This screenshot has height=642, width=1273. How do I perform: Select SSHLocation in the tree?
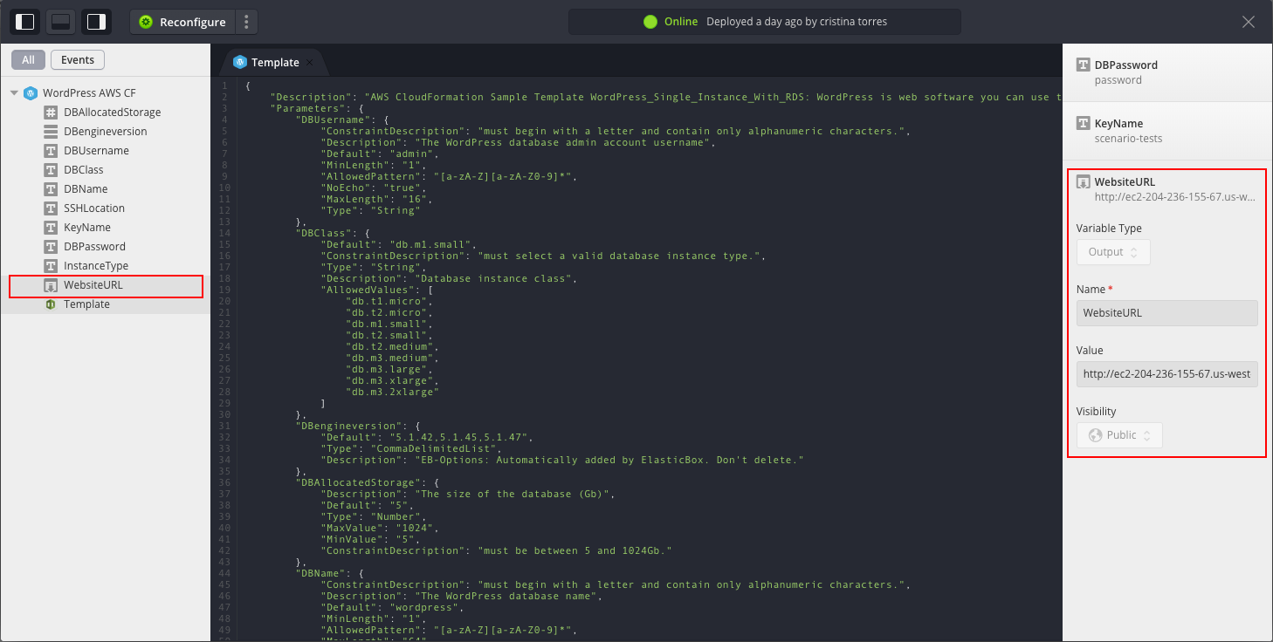tap(94, 208)
